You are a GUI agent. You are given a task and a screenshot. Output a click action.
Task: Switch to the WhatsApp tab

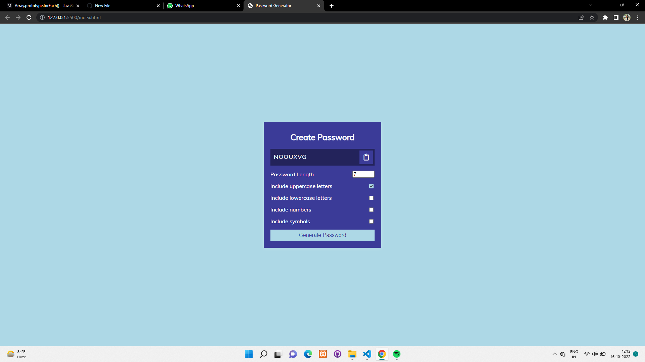(202, 6)
